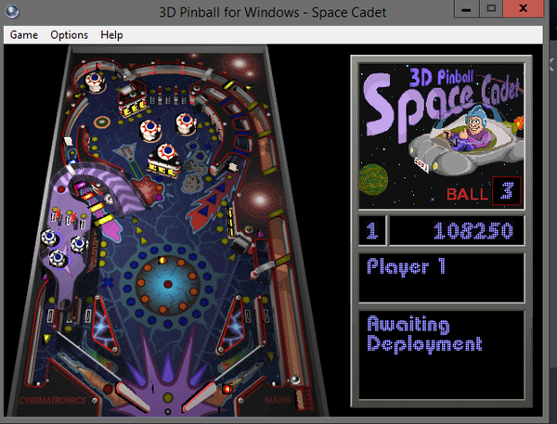Viewport: 557px width, 424px height.
Task: Close the 3D Pinball window
Action: click(524, 8)
